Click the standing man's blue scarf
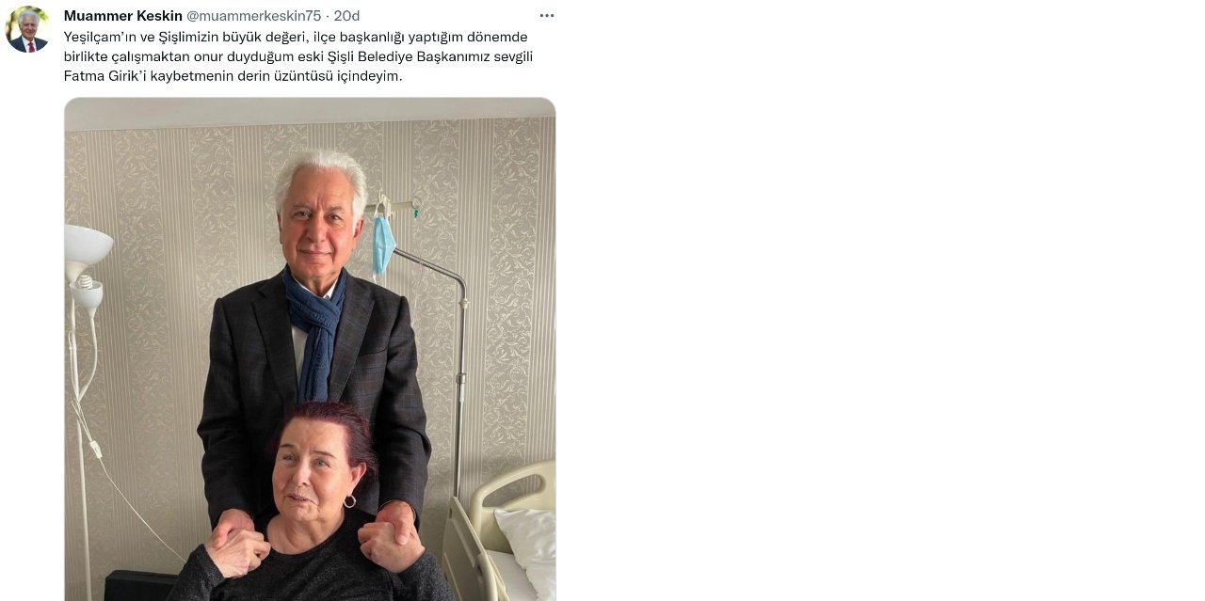The height and width of the screenshot is (601, 1205). [x=317, y=330]
